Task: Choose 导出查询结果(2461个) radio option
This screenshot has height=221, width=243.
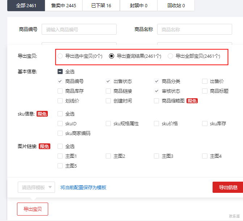Action: point(112,56)
